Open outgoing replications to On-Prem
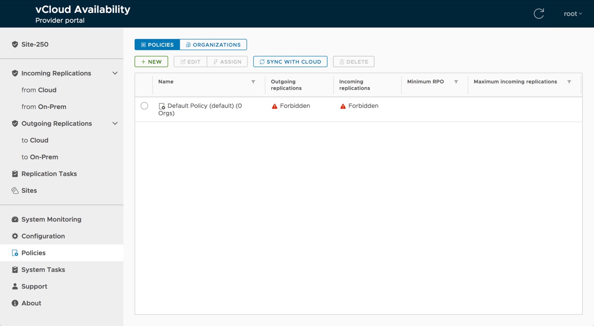Viewport: 594px width, 326px height. [40, 157]
